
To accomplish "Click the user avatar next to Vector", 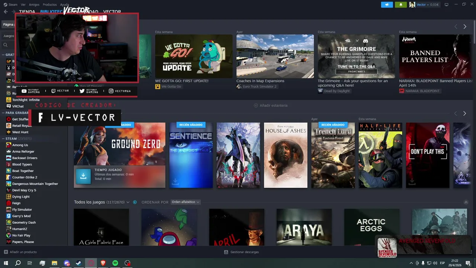I will 412,4.
